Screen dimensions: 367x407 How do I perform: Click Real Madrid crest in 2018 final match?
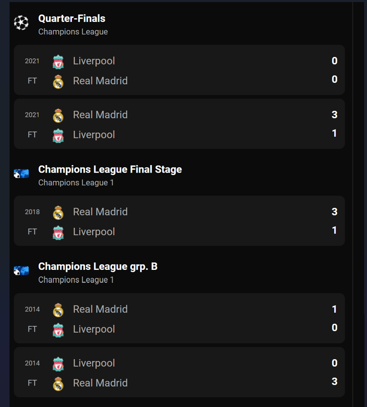[x=58, y=212]
